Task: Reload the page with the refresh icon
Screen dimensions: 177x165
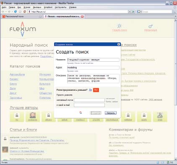Action: [x=16, y=12]
